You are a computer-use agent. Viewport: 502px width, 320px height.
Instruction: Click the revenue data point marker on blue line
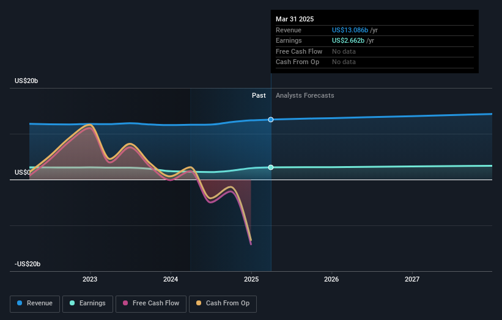(x=271, y=120)
